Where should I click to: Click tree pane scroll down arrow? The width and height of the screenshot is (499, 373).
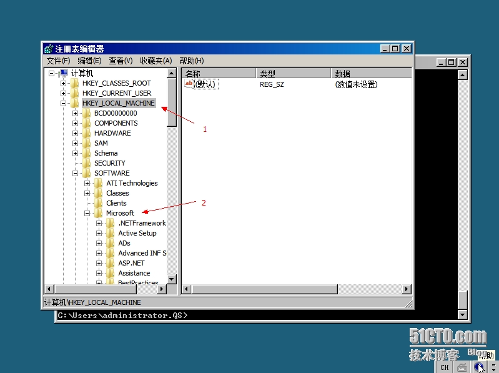[172, 279]
